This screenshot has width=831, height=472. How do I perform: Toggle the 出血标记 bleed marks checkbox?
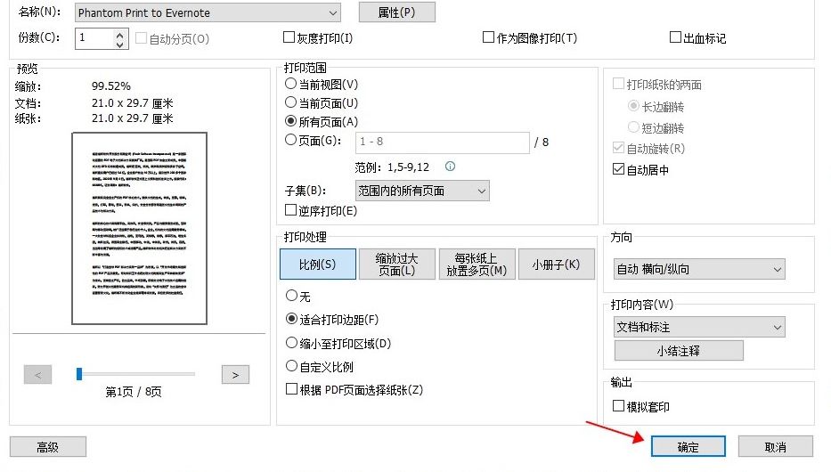click(675, 37)
